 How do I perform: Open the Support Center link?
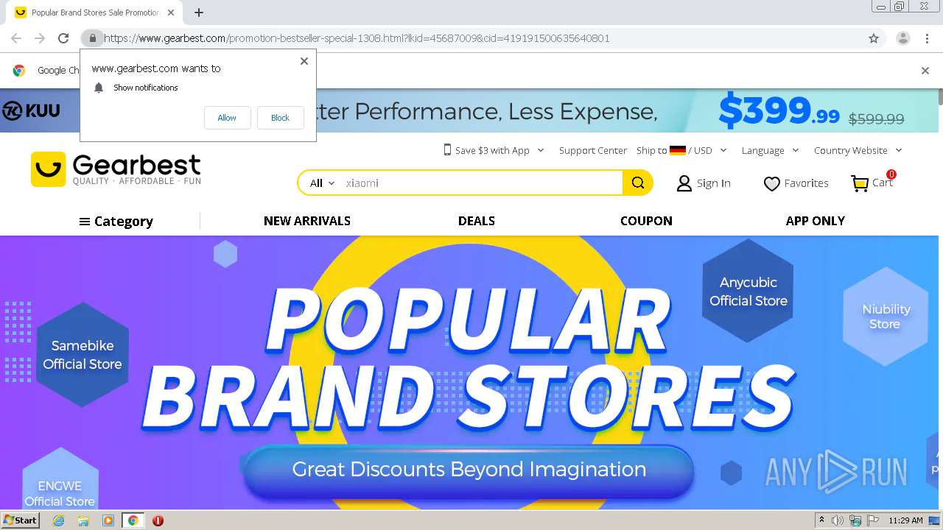[x=593, y=150]
